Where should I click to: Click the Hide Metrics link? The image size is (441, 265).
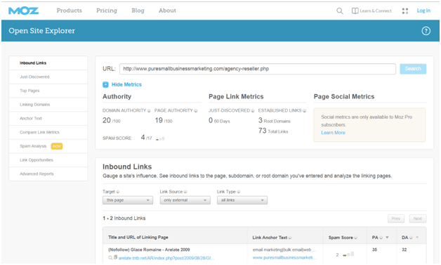click(x=126, y=84)
